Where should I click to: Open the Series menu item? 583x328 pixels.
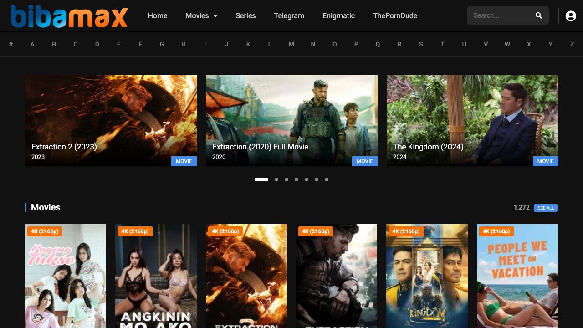tap(245, 15)
